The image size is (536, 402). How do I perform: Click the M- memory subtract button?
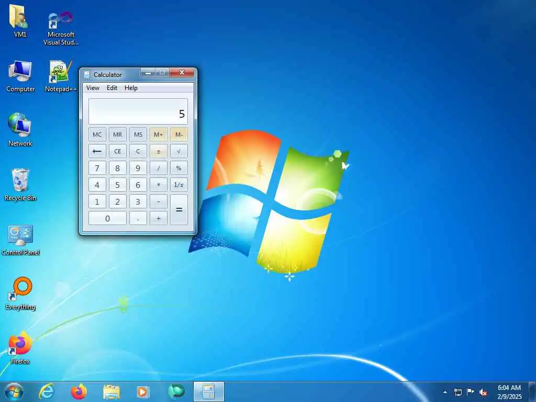pyautogui.click(x=179, y=135)
